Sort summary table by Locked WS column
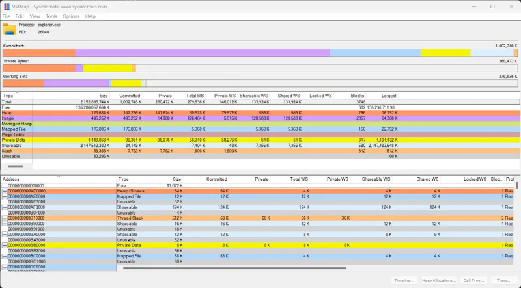 coord(318,96)
